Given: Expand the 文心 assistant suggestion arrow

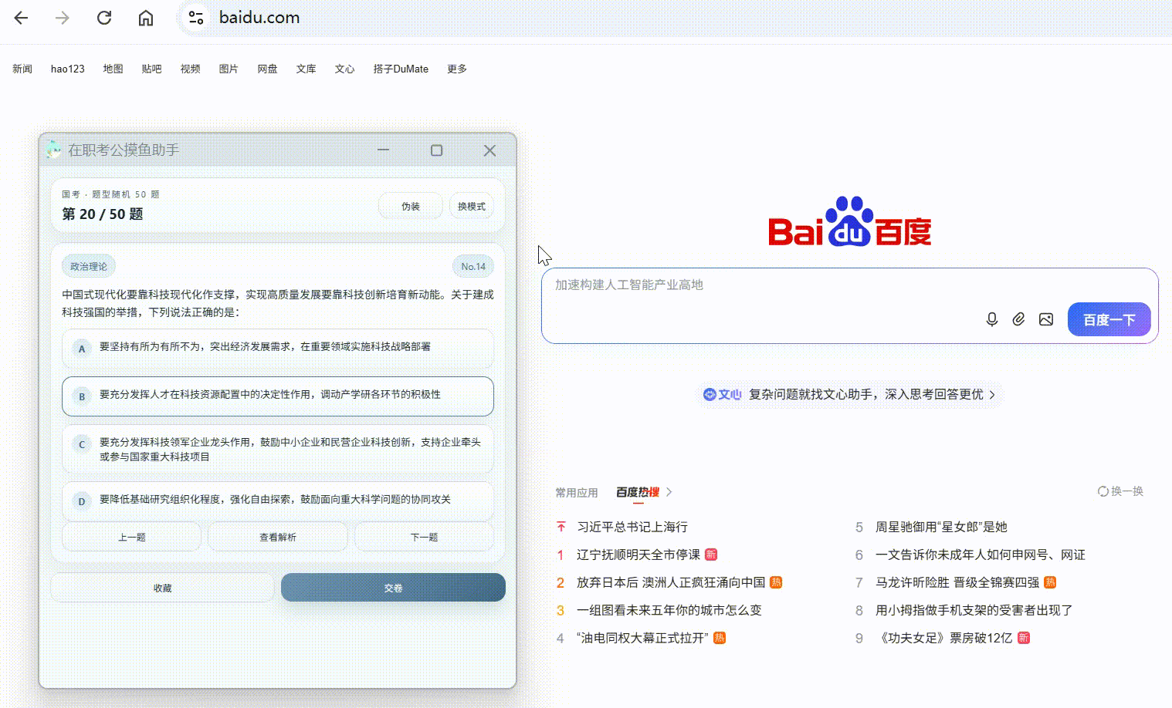Looking at the screenshot, I should pyautogui.click(x=993, y=395).
